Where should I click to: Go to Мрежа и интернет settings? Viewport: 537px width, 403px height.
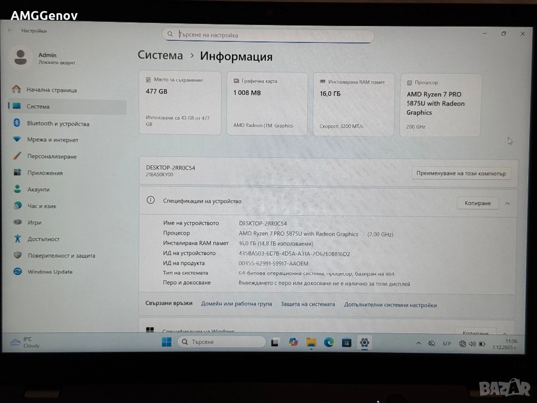[52, 140]
